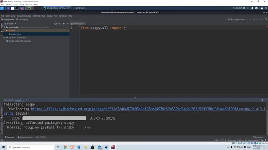Viewport: 268px width, 150px height.
Task: Collapse the arpspoofer project root
Action: [x=5, y=27]
